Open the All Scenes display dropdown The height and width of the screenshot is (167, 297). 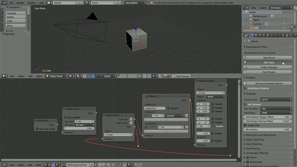(281, 8)
